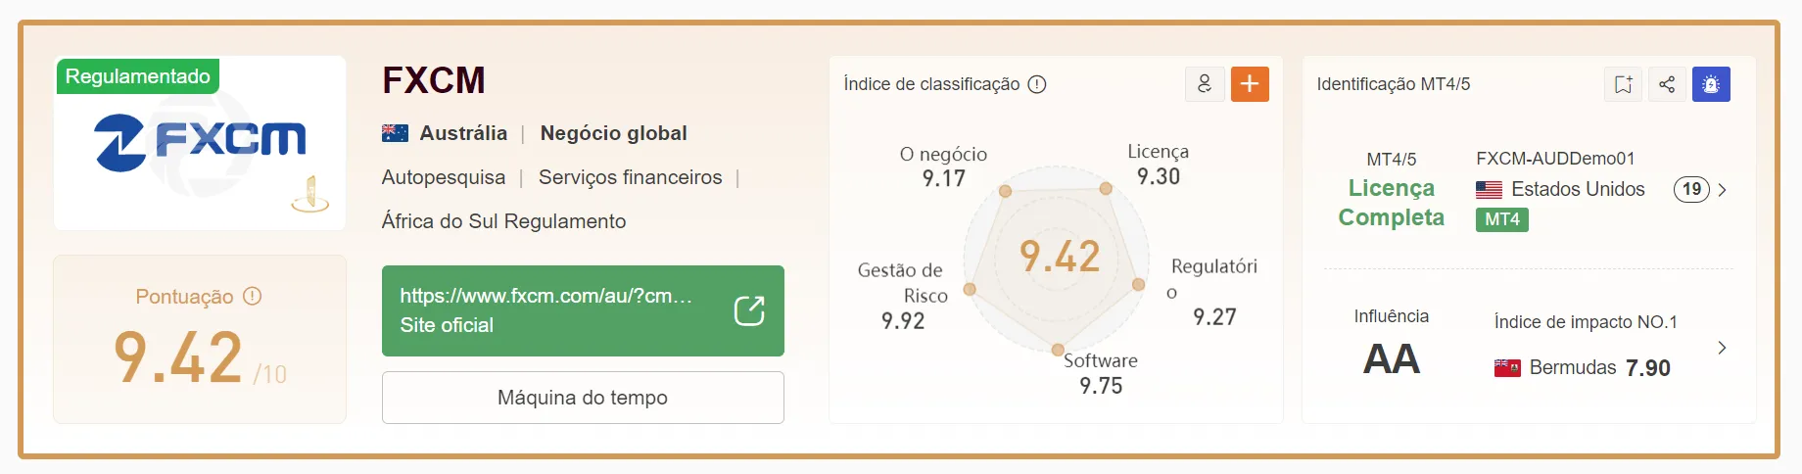Click the Software 9.75 radar point
1802x474 pixels.
click(x=1058, y=350)
